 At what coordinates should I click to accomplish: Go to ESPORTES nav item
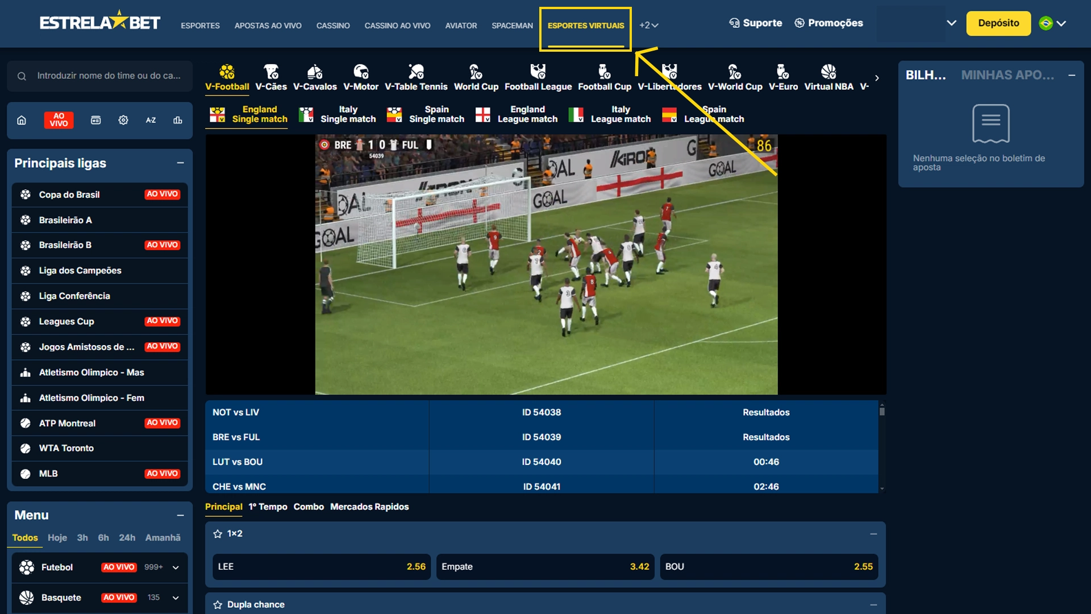pos(200,26)
